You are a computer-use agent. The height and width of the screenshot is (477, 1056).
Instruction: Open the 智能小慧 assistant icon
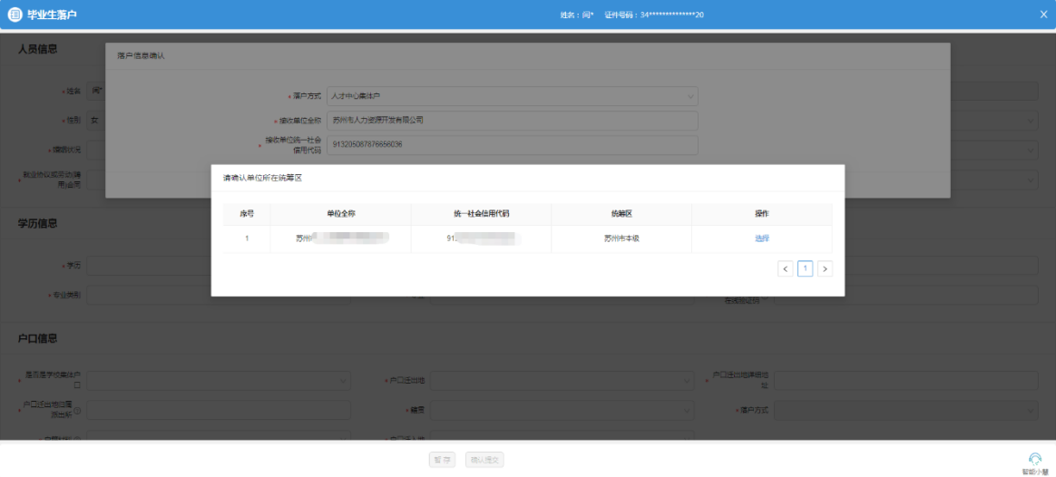tap(1035, 459)
